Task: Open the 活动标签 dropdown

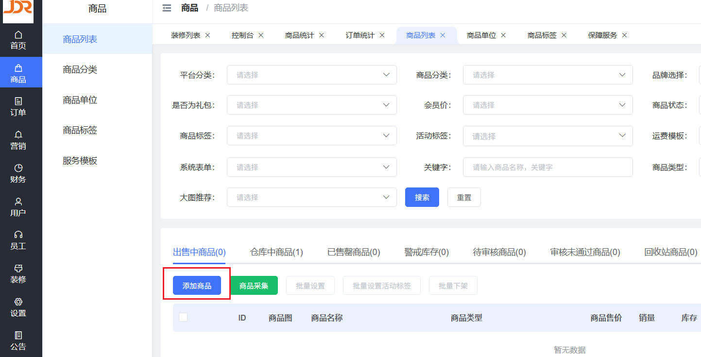Action: [548, 136]
